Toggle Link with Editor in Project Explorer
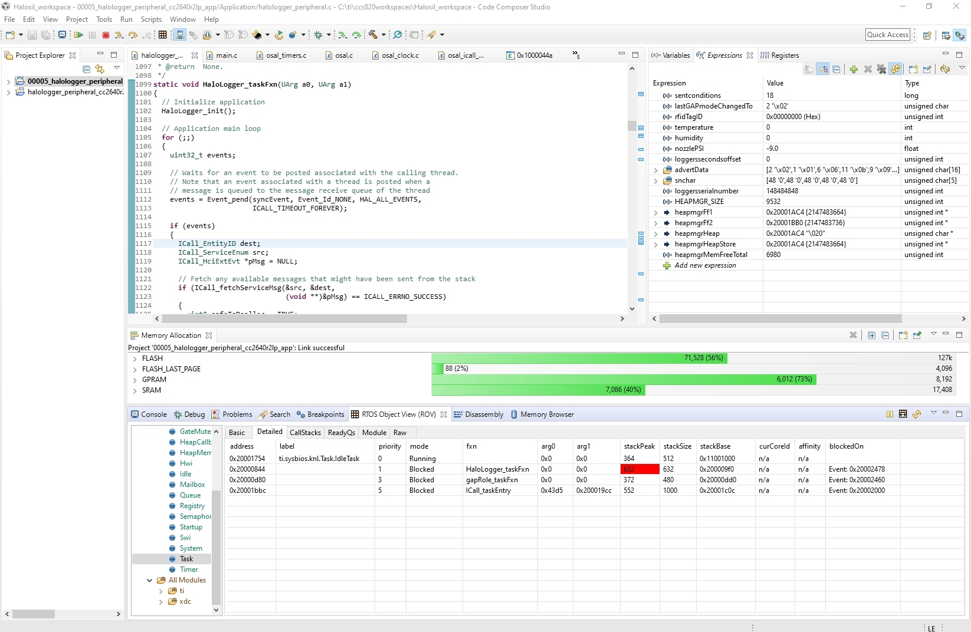 click(x=100, y=69)
